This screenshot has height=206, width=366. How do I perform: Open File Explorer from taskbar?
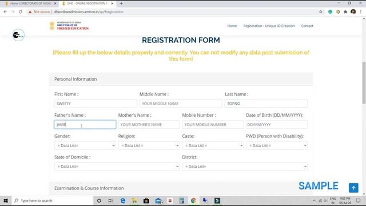pyautogui.click(x=134, y=201)
